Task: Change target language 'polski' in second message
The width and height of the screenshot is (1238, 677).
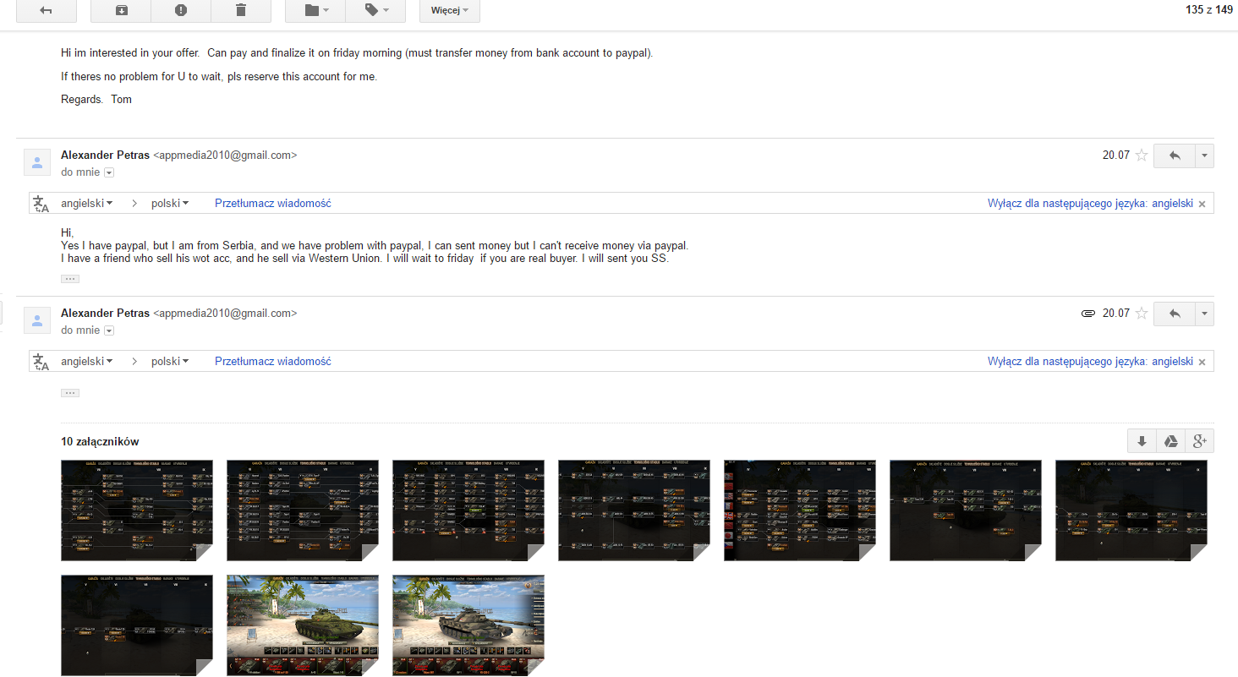Action: pos(170,362)
